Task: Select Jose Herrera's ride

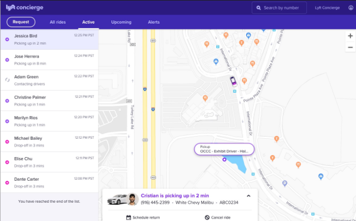Action: coord(49,60)
